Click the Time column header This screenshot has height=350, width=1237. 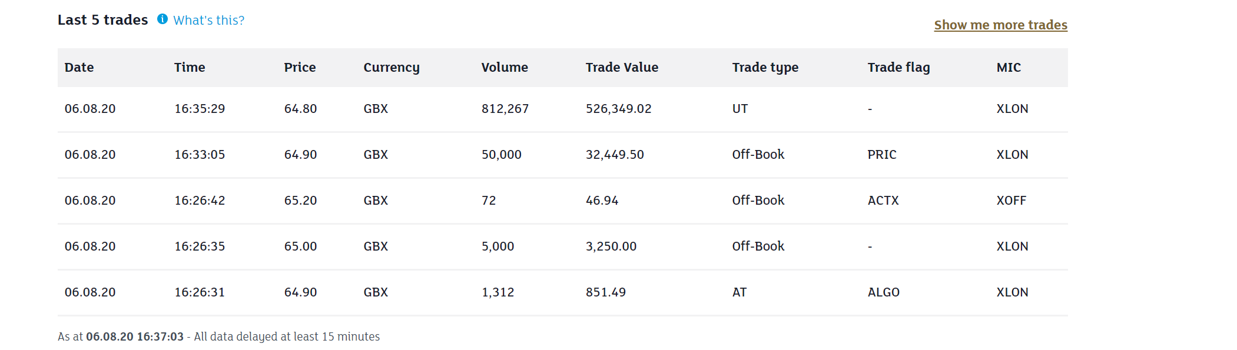[x=190, y=68]
